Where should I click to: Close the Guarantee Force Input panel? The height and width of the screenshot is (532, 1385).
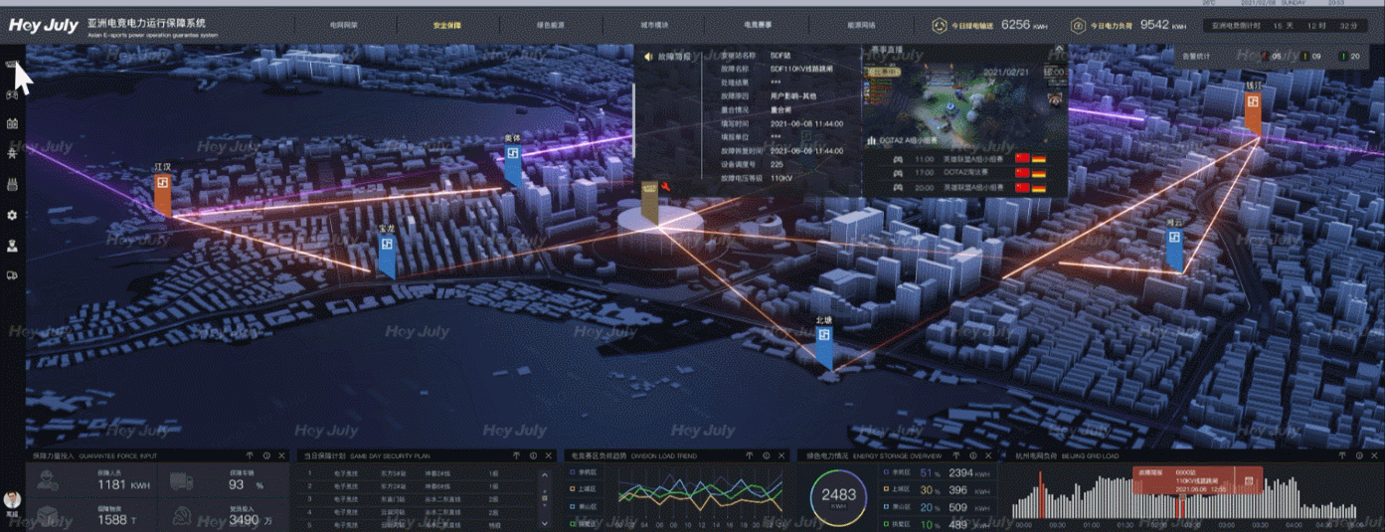coord(280,455)
